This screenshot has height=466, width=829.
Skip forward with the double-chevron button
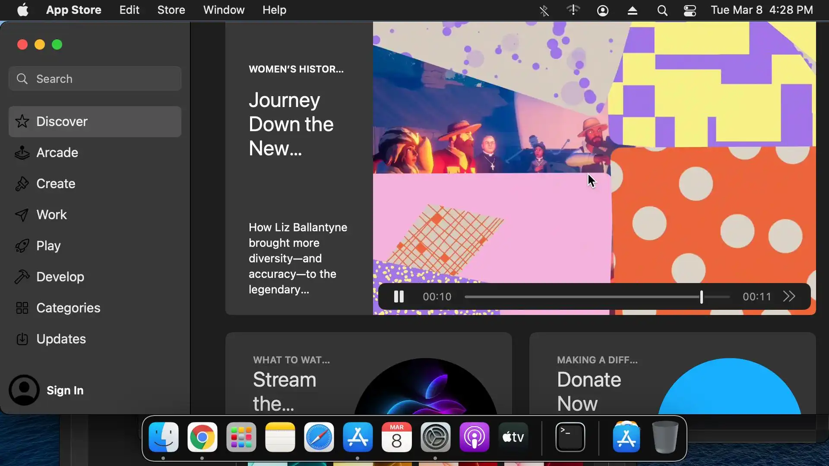click(x=789, y=297)
